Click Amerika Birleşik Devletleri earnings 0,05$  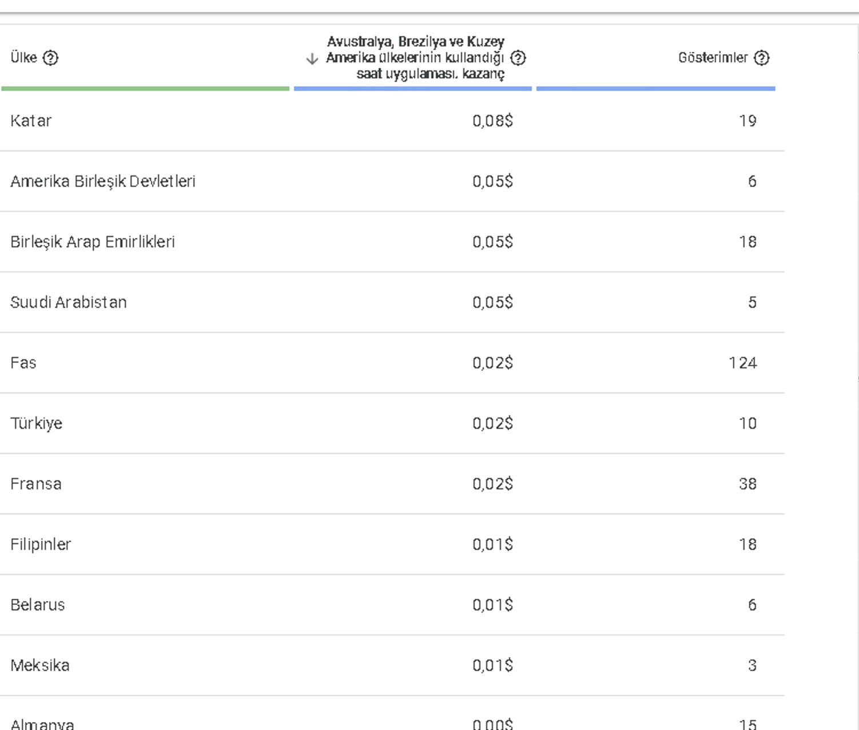pos(492,182)
